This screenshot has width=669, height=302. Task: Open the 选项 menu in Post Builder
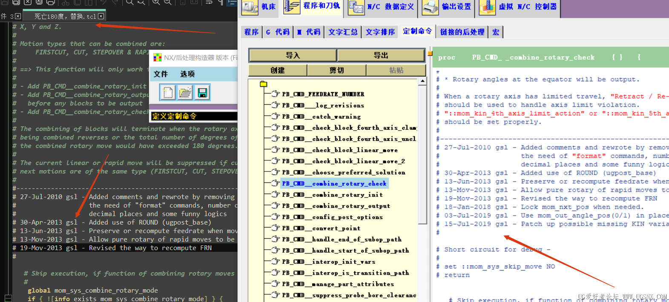[x=187, y=74]
